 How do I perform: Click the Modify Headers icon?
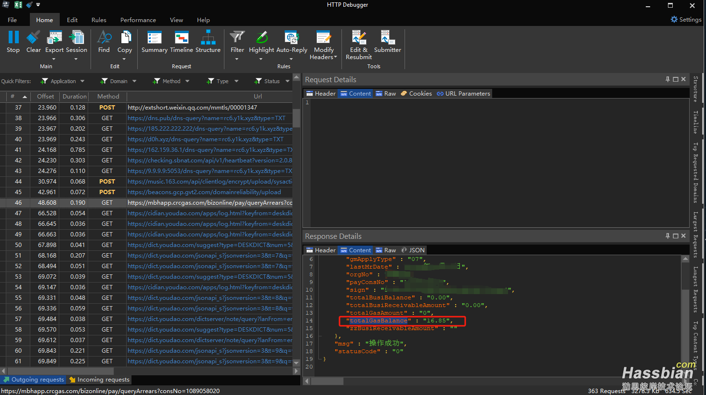click(324, 37)
